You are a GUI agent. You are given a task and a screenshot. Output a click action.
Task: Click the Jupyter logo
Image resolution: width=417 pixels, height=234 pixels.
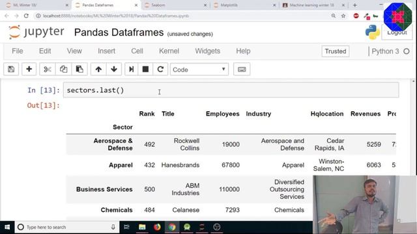point(36,32)
